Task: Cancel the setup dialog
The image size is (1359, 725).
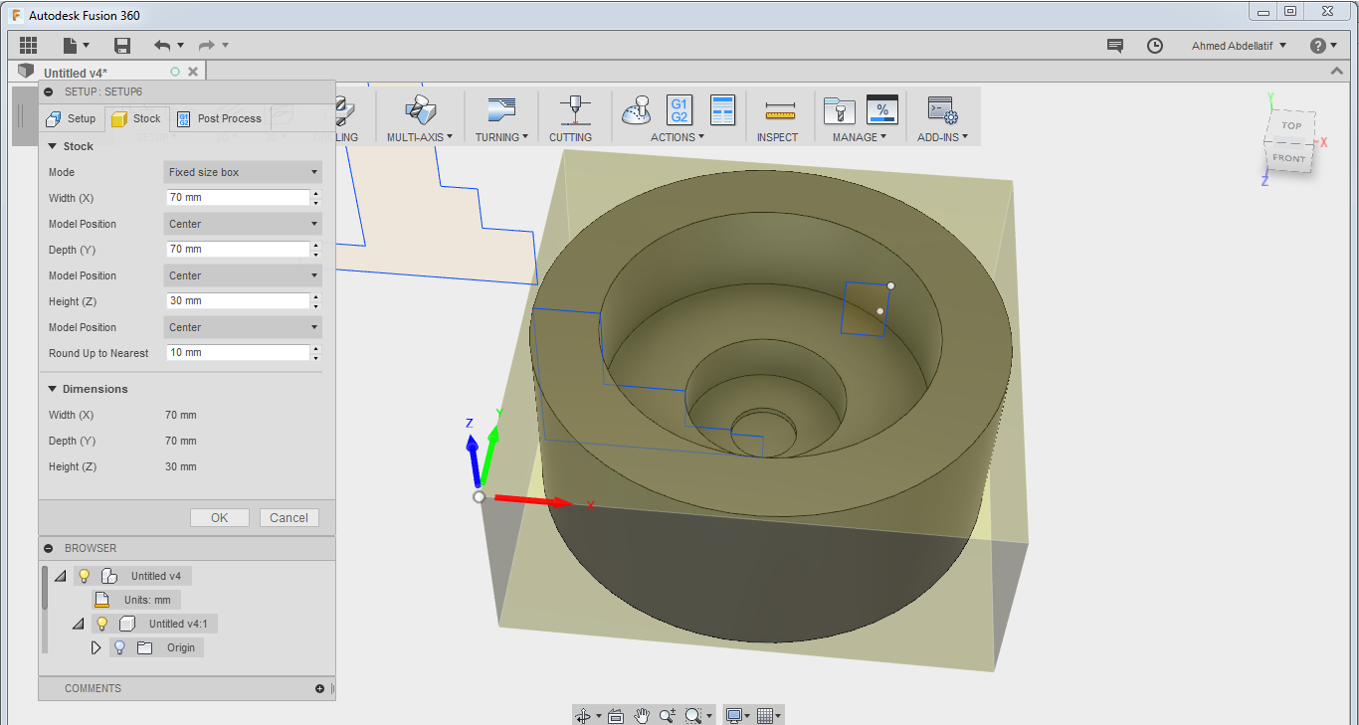Action: tap(290, 517)
